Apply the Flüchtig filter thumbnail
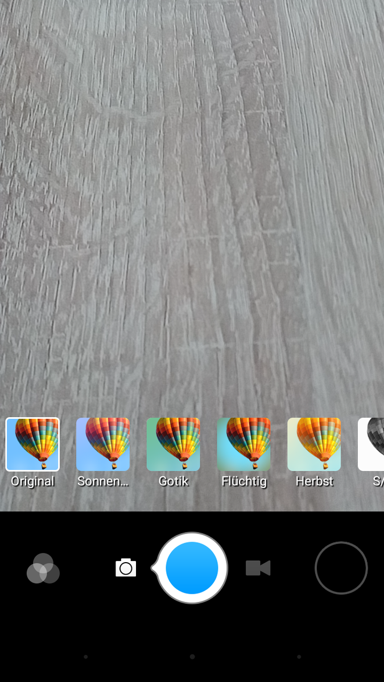The width and height of the screenshot is (384, 682). (244, 444)
